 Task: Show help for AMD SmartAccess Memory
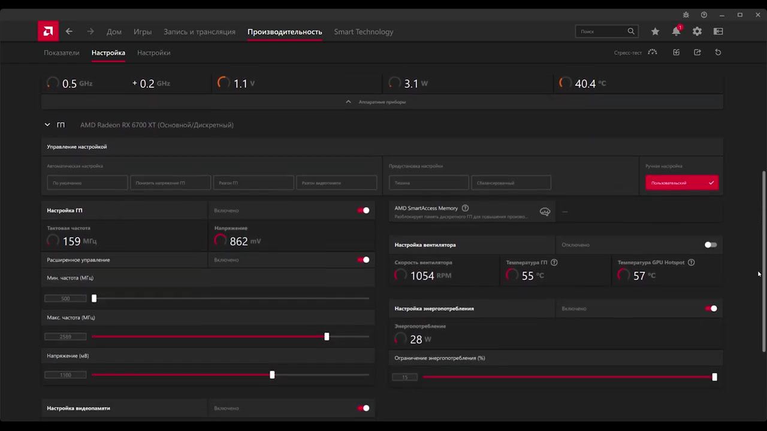[x=466, y=208]
